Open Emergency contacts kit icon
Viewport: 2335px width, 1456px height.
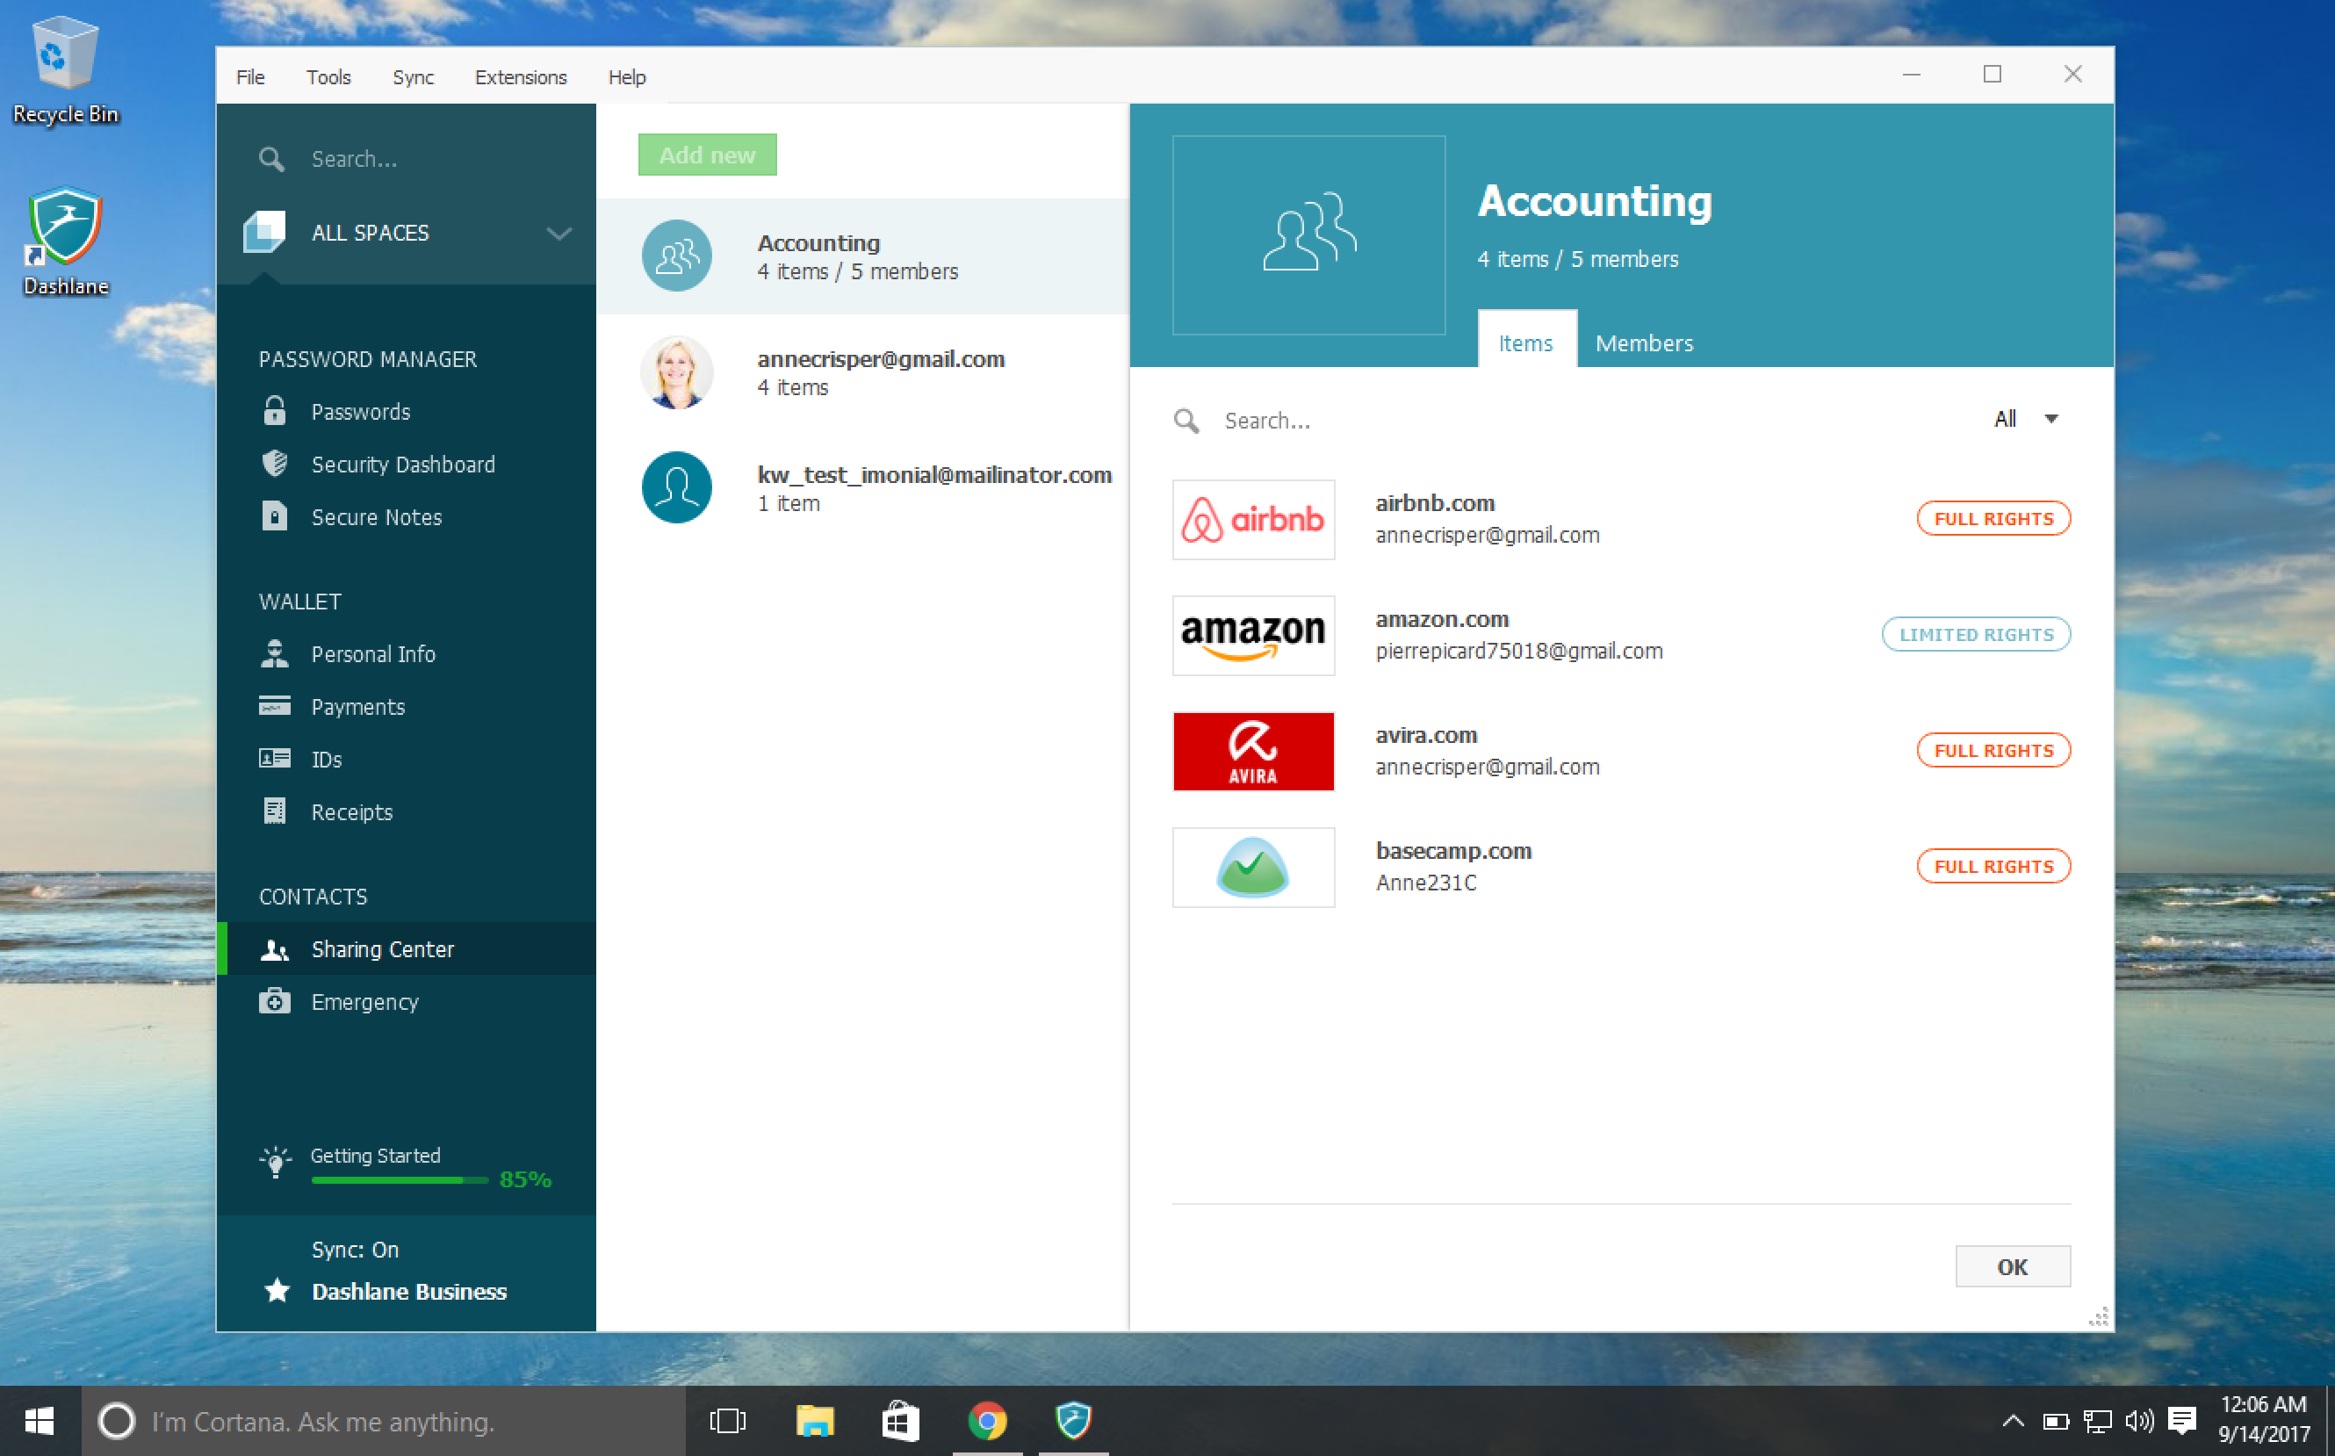(275, 1001)
